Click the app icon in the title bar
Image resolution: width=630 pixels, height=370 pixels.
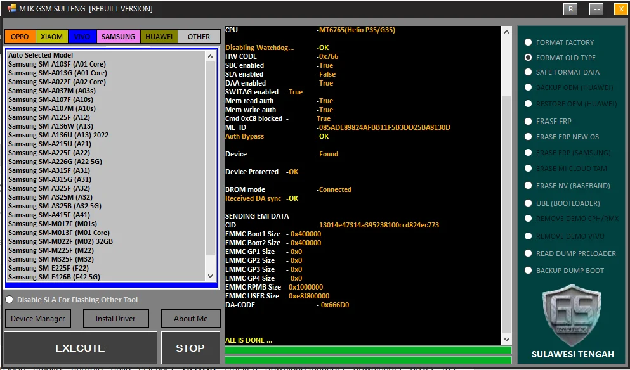(x=11, y=8)
